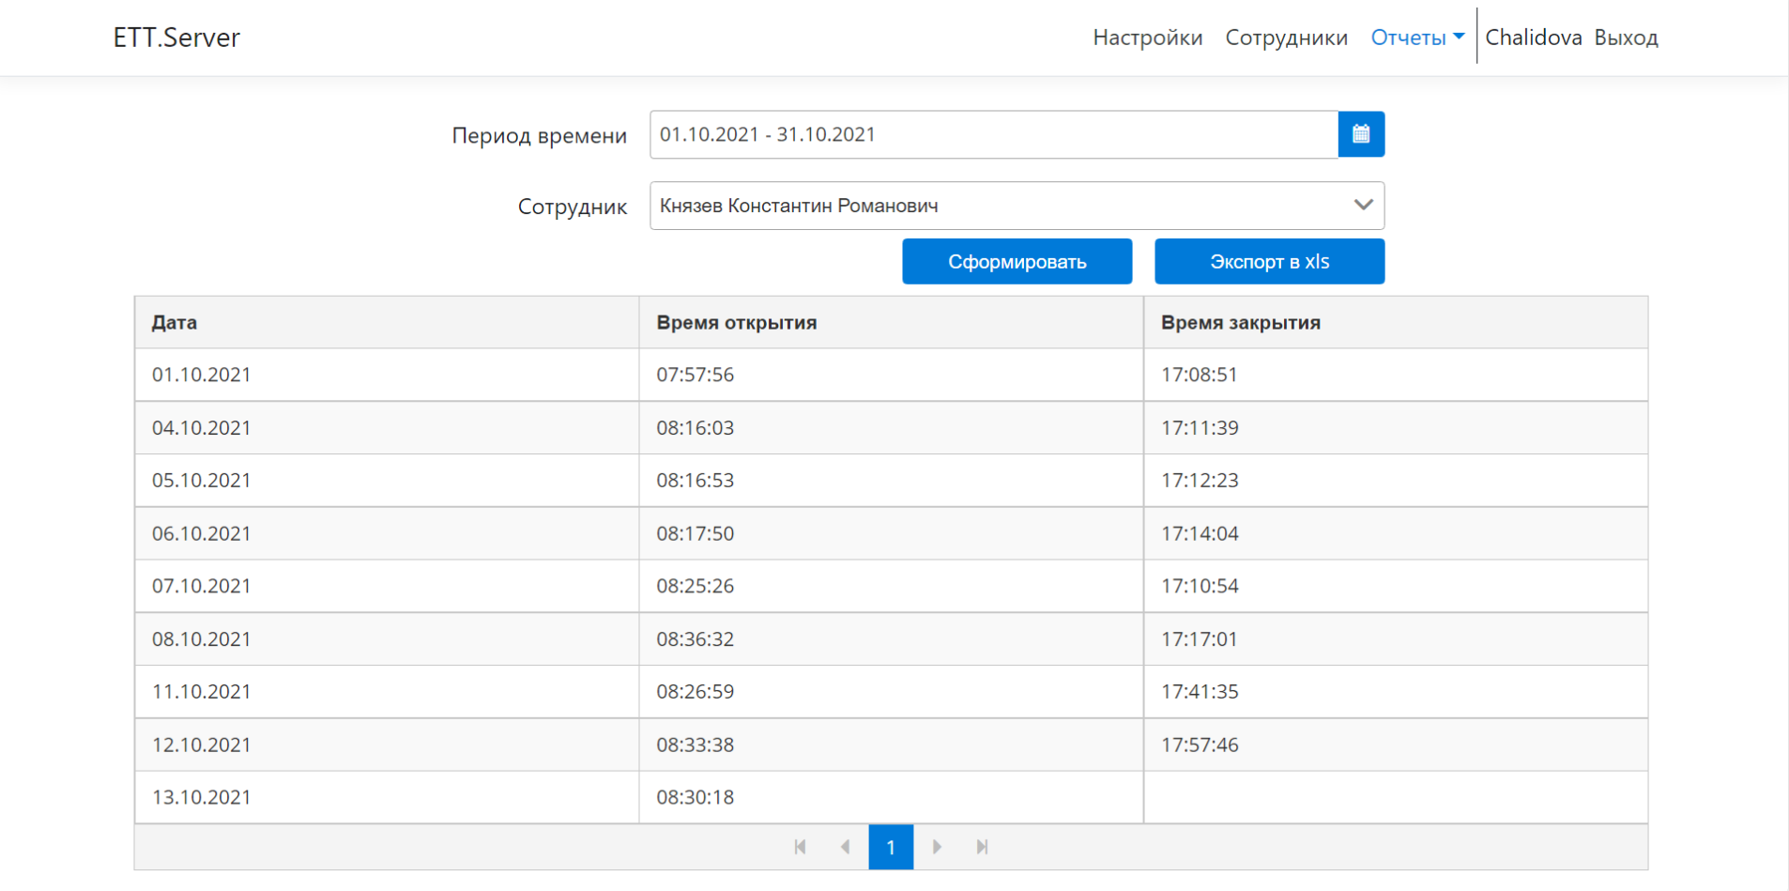Click the Chalidova user name link
The image size is (1789, 891).
1533,38
